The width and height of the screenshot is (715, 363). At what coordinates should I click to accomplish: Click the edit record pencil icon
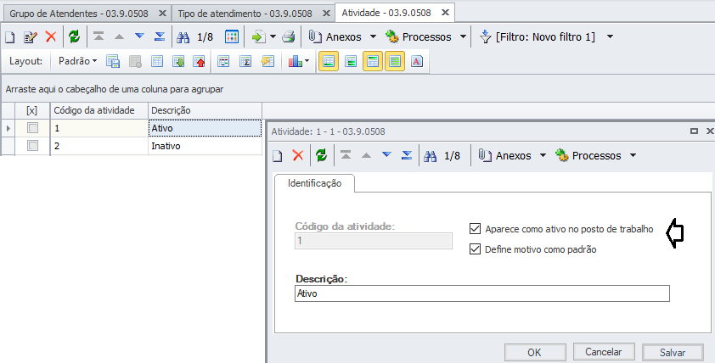click(30, 36)
